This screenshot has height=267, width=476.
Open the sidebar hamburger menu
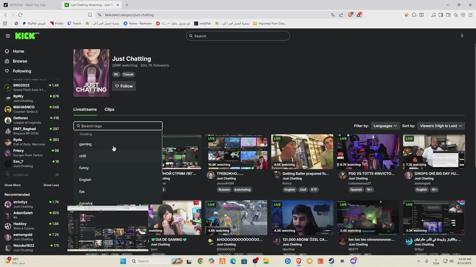pos(8,36)
